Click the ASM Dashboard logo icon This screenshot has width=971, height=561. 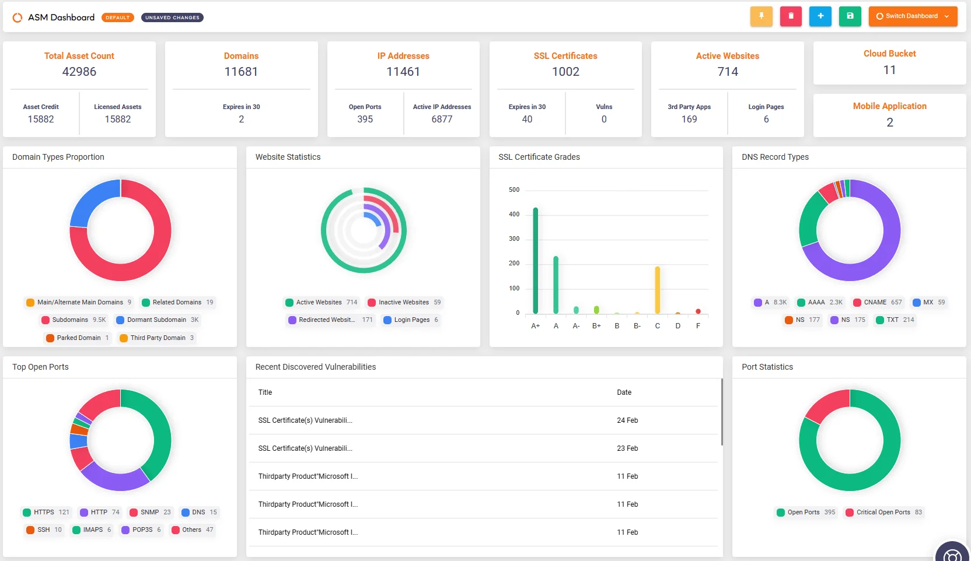[x=18, y=17]
